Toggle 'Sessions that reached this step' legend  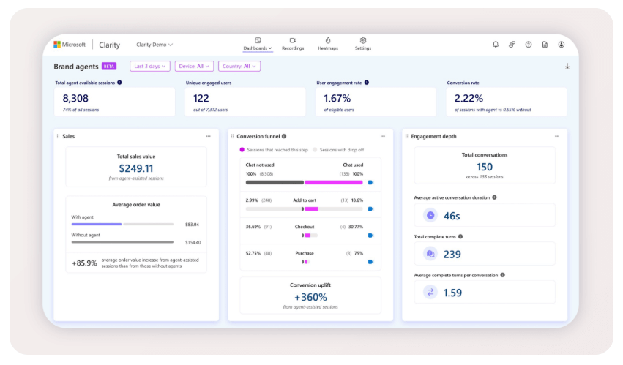click(x=273, y=149)
